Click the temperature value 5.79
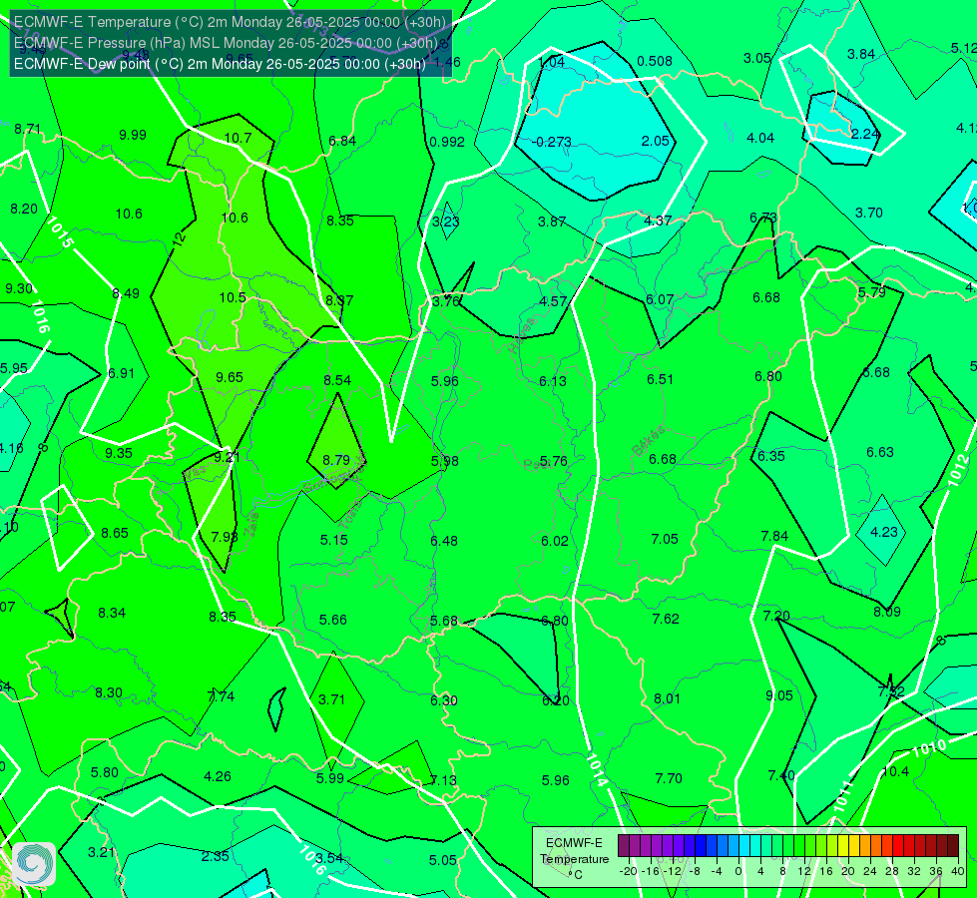The height and width of the screenshot is (898, 977). coord(871,292)
